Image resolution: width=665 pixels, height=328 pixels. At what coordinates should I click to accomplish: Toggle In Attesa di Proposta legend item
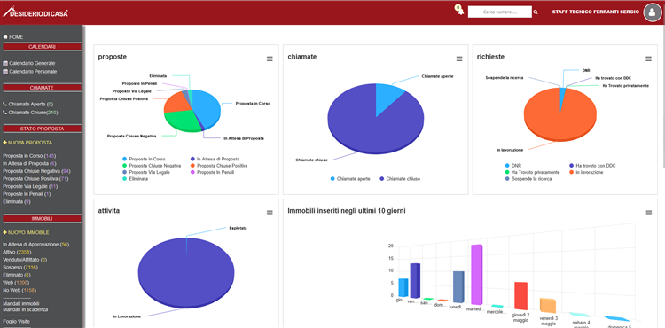pos(215,159)
